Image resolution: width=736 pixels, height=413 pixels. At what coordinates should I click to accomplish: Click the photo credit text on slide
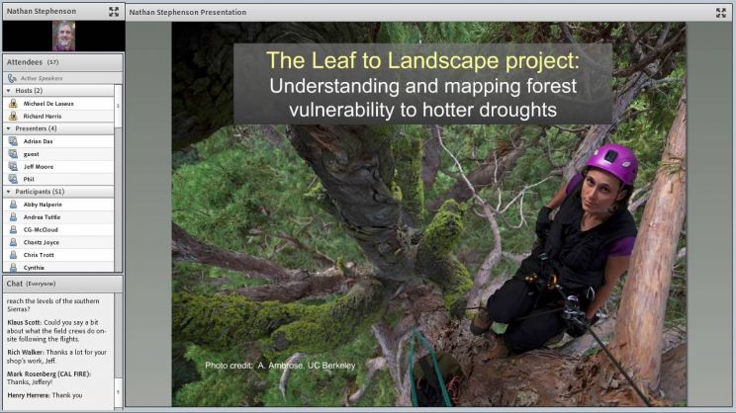tap(280, 366)
